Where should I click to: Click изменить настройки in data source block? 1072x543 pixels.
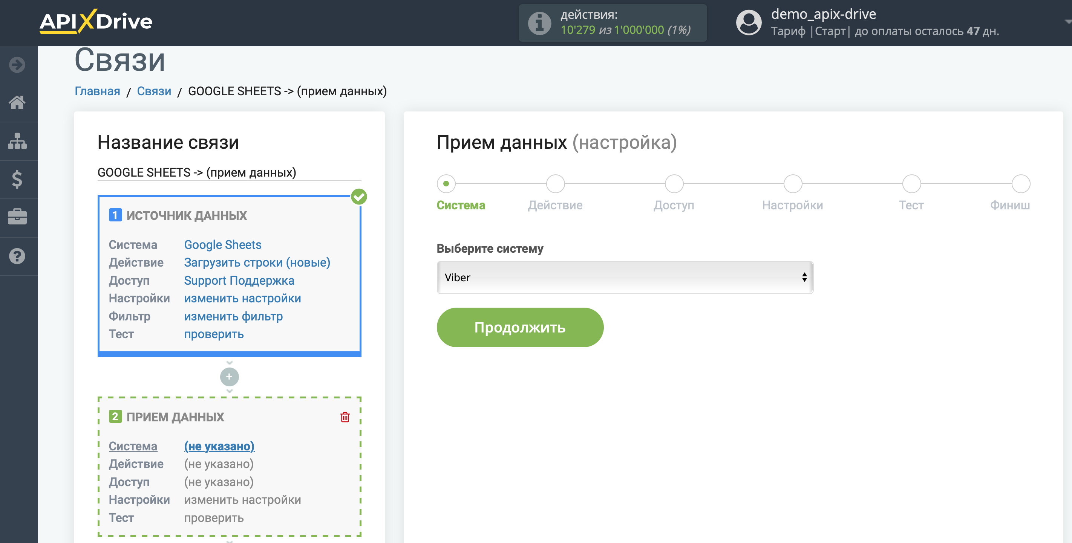[x=243, y=299]
